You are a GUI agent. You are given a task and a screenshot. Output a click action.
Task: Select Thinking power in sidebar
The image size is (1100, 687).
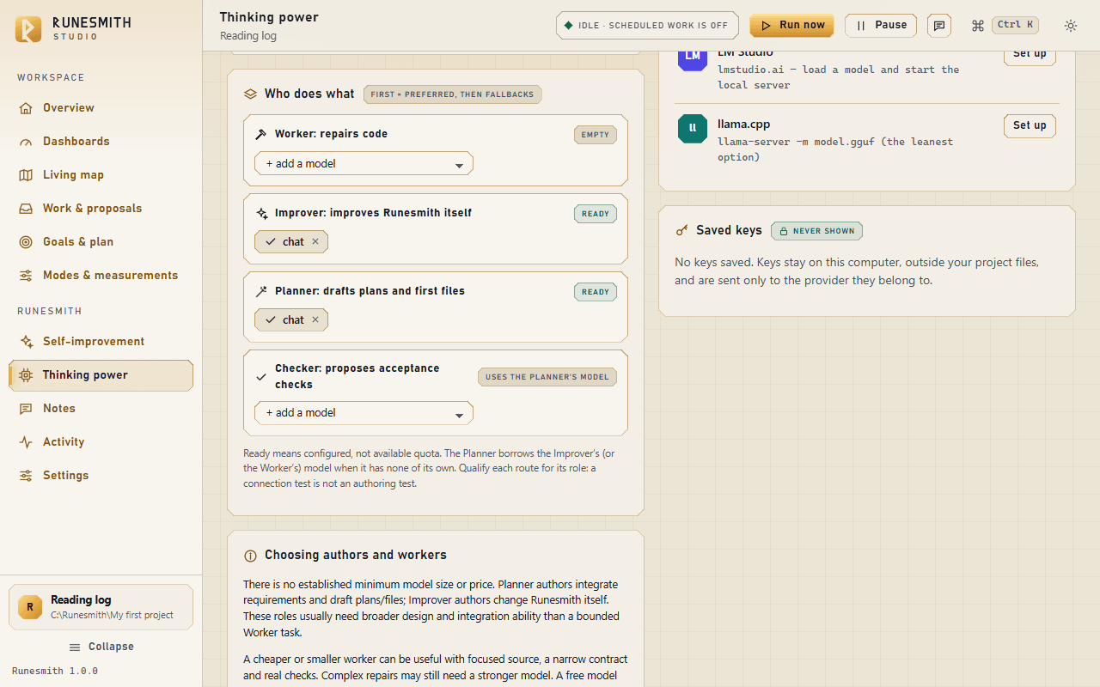click(101, 375)
